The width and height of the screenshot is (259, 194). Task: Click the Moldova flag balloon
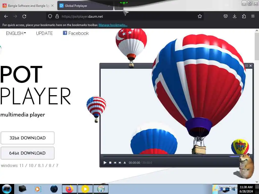click(240, 147)
